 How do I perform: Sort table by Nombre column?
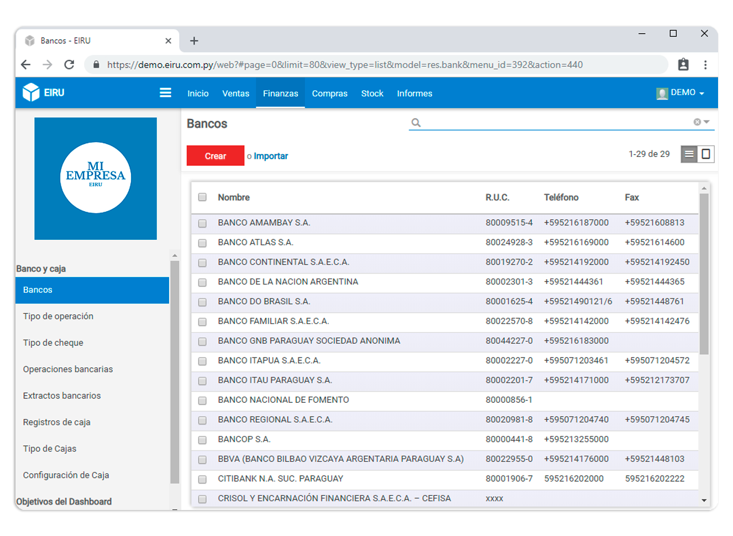coord(234,197)
